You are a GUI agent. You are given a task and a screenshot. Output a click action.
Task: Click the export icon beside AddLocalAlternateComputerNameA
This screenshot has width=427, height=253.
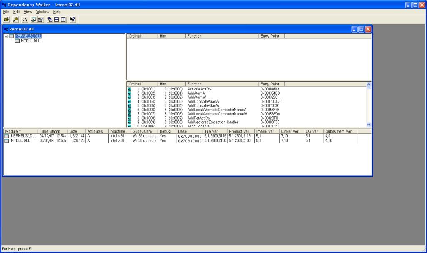tap(129, 110)
